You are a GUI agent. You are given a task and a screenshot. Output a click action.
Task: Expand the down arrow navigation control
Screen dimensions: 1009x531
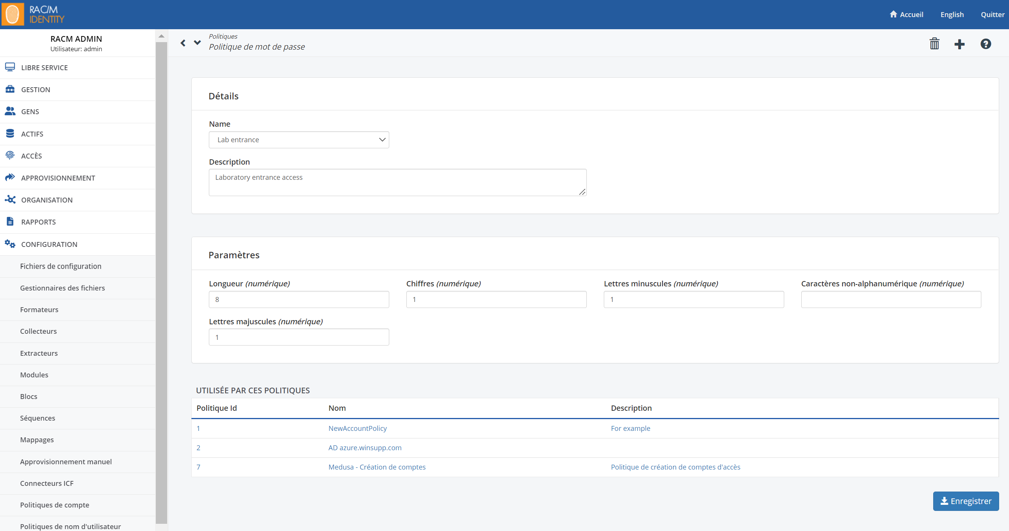tap(198, 43)
